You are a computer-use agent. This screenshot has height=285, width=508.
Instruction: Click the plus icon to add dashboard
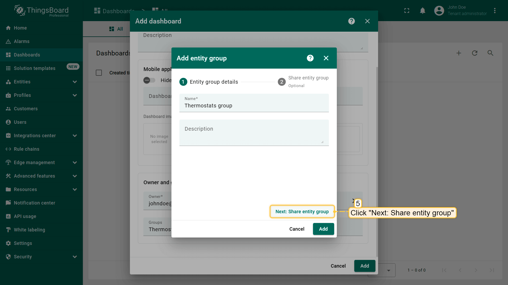point(459,53)
